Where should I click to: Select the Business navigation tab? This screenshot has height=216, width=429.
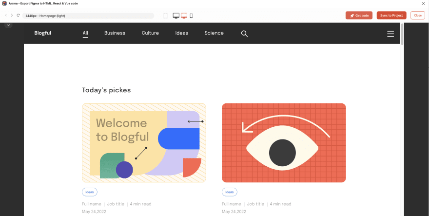(x=115, y=33)
